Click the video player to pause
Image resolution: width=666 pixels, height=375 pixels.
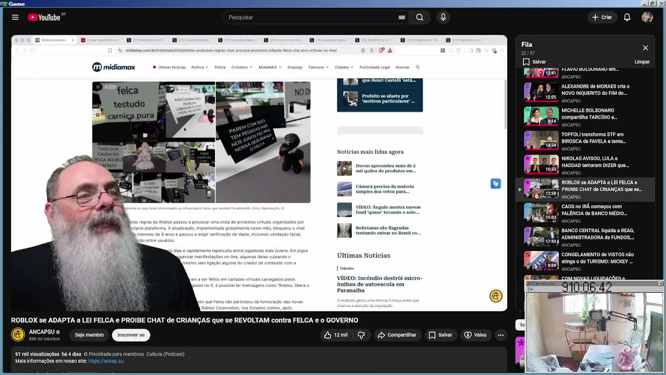(259, 173)
